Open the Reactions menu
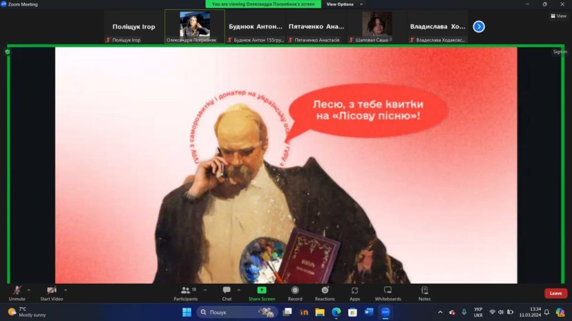The height and width of the screenshot is (321, 572). tap(325, 293)
